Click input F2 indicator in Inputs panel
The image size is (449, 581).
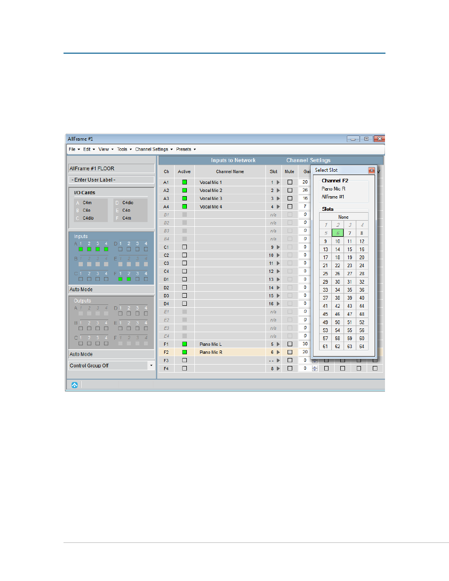[128, 279]
